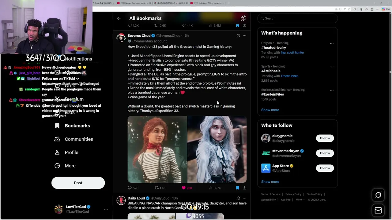Open Communities in the sidebar
This screenshot has width=392, height=220.
[x=74, y=139]
